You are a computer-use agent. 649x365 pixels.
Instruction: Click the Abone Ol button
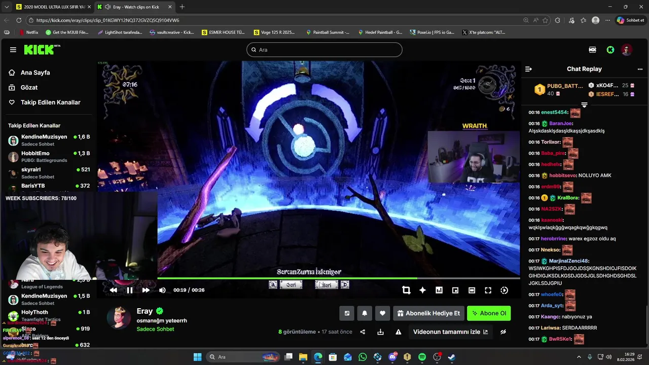(x=489, y=313)
